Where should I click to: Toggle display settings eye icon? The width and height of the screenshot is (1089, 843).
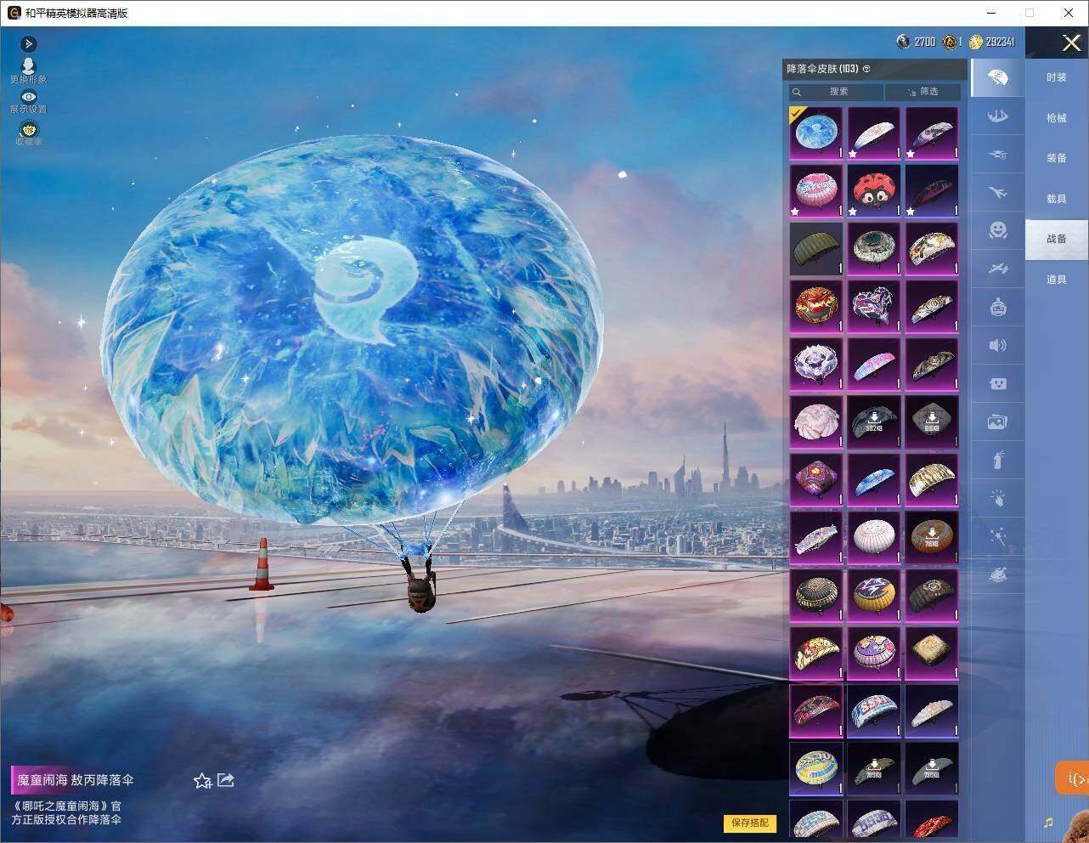point(28,97)
